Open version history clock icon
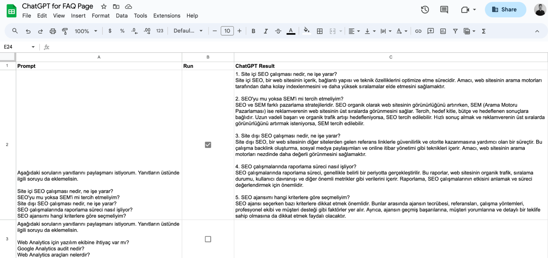 point(425,10)
